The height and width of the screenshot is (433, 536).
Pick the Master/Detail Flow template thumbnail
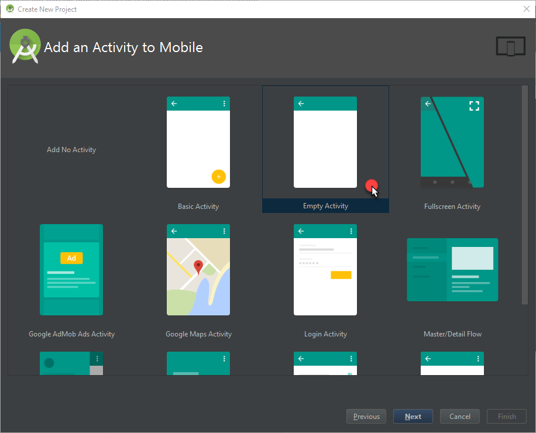(x=452, y=270)
